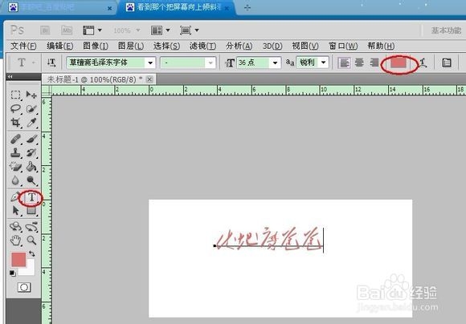Select the Lasso tool

(x=15, y=108)
